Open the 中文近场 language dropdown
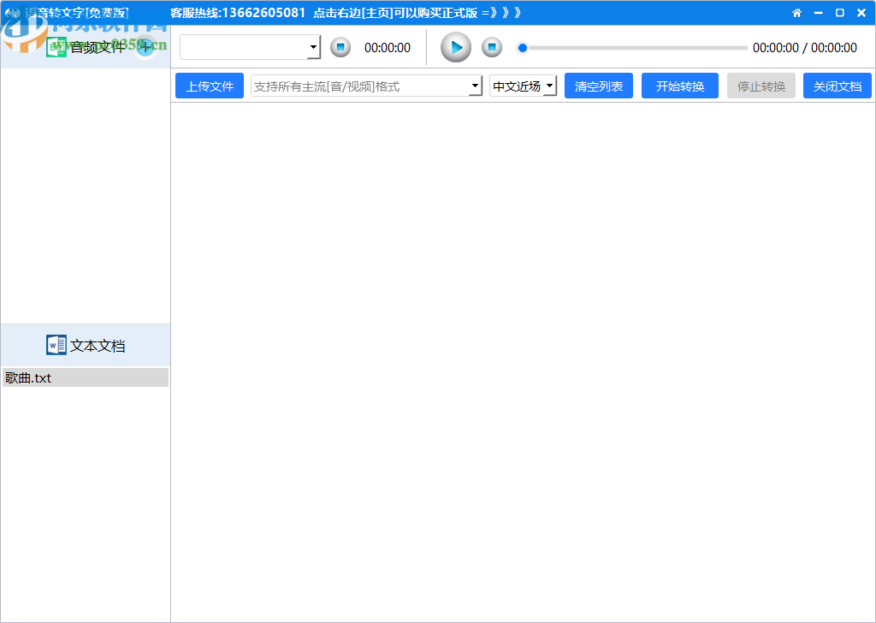Viewport: 876px width, 623px height. [x=523, y=86]
